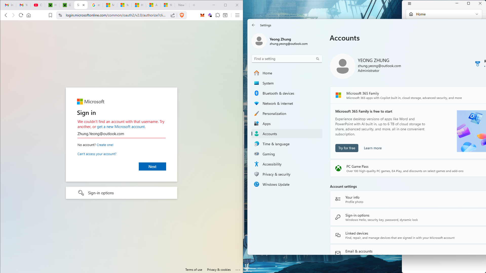Viewport: 486px width, 273px height.
Task: Click the Microsoft 365 Family logo icon
Action: click(338, 95)
